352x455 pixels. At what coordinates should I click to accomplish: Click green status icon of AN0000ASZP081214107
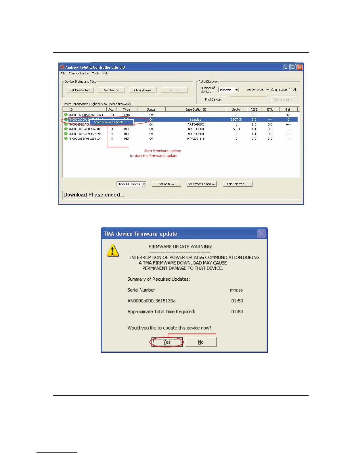point(66,138)
